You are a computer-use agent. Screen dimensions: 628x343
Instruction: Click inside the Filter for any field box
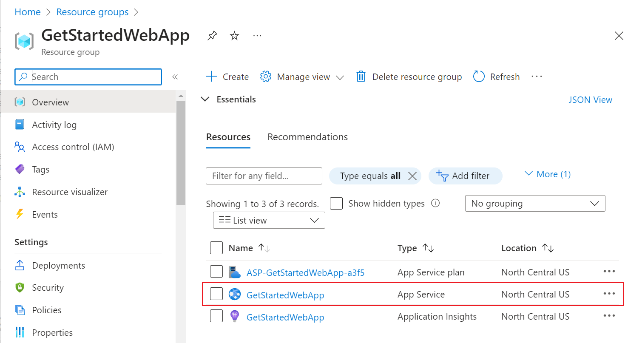[x=264, y=176]
